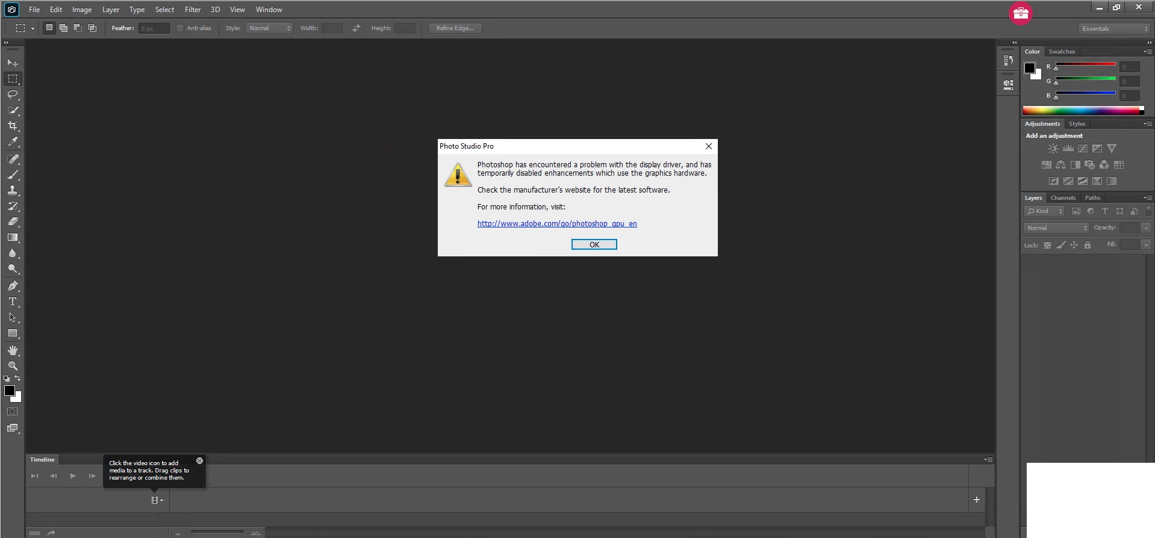Open the tool preset picker arrow
1155x538 pixels.
click(33, 28)
